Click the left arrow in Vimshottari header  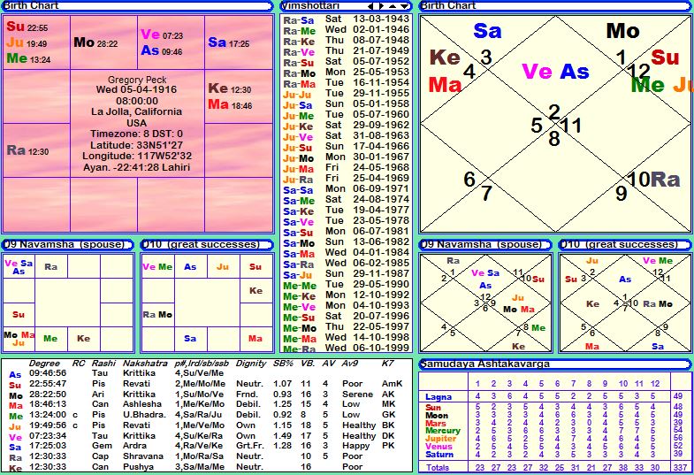pos(370,6)
